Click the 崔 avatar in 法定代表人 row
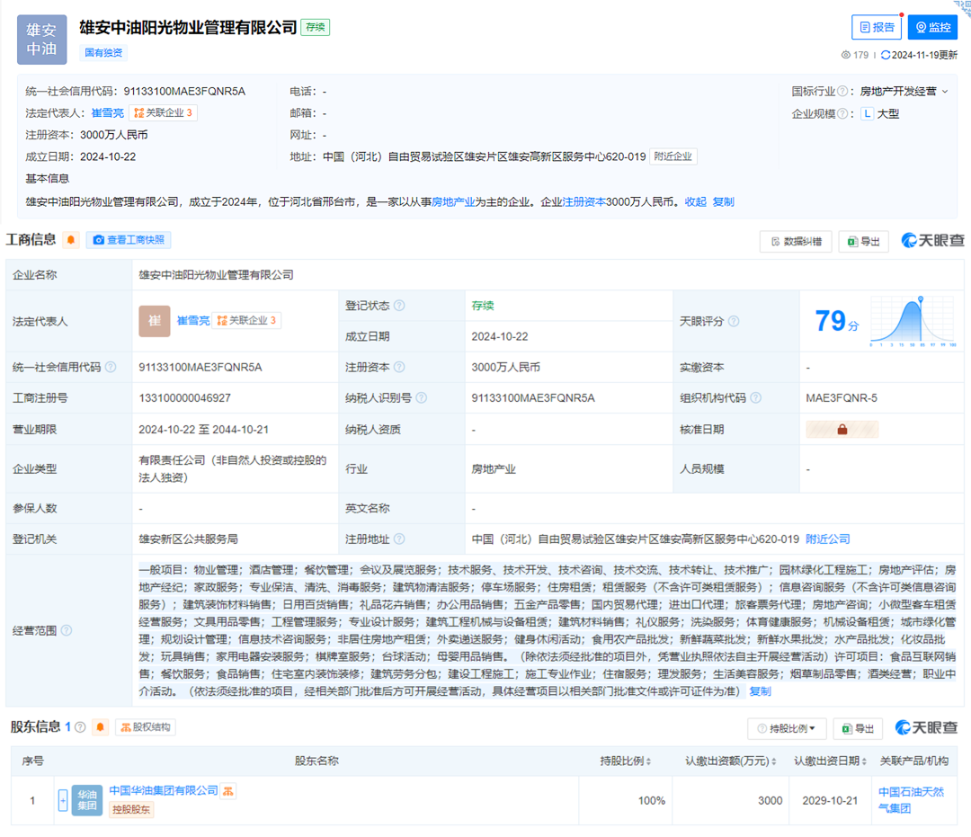This screenshot has height=837, width=971. coord(155,321)
